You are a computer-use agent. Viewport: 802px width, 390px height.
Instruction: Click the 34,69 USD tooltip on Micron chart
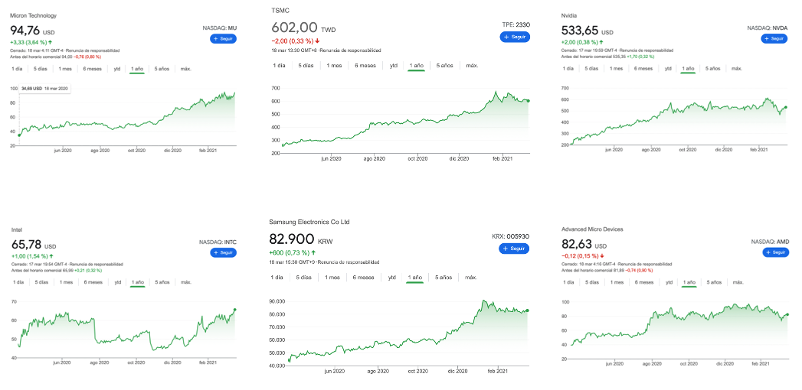pyautogui.click(x=44, y=89)
